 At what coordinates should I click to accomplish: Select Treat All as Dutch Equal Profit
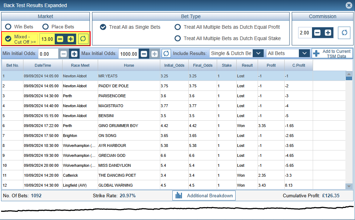click(x=178, y=27)
